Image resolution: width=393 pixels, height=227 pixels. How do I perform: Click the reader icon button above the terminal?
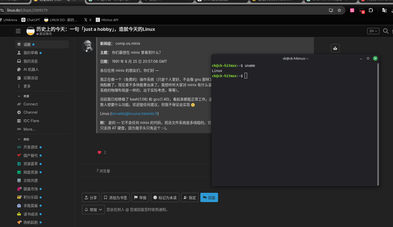tap(335, 48)
